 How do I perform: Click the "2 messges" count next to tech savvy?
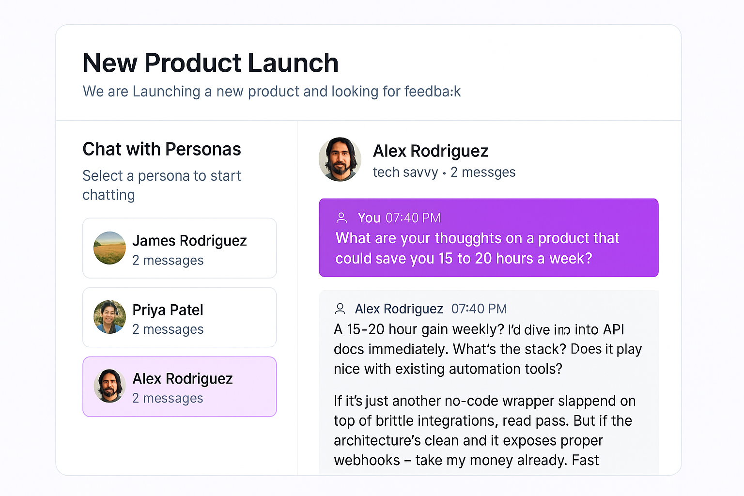tap(482, 172)
